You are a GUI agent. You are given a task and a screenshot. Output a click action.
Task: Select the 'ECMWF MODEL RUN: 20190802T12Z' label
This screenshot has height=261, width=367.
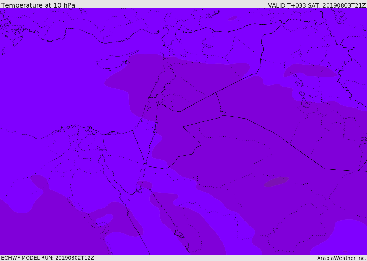coord(48,258)
